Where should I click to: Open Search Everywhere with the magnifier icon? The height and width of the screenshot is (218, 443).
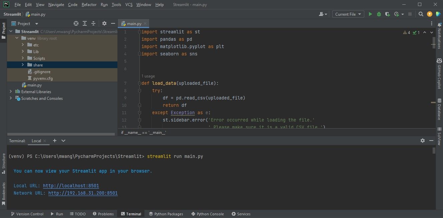420,14
